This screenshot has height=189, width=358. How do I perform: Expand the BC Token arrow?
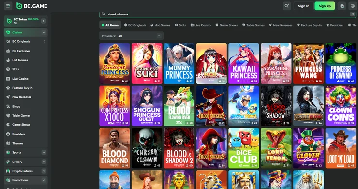tap(44, 21)
